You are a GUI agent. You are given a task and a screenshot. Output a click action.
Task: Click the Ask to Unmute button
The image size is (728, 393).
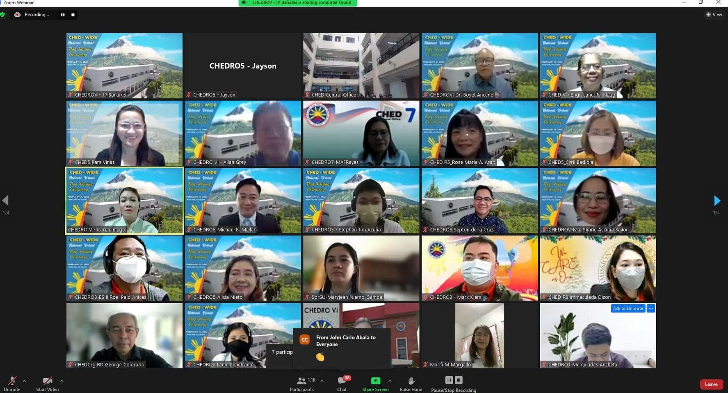[x=628, y=308]
